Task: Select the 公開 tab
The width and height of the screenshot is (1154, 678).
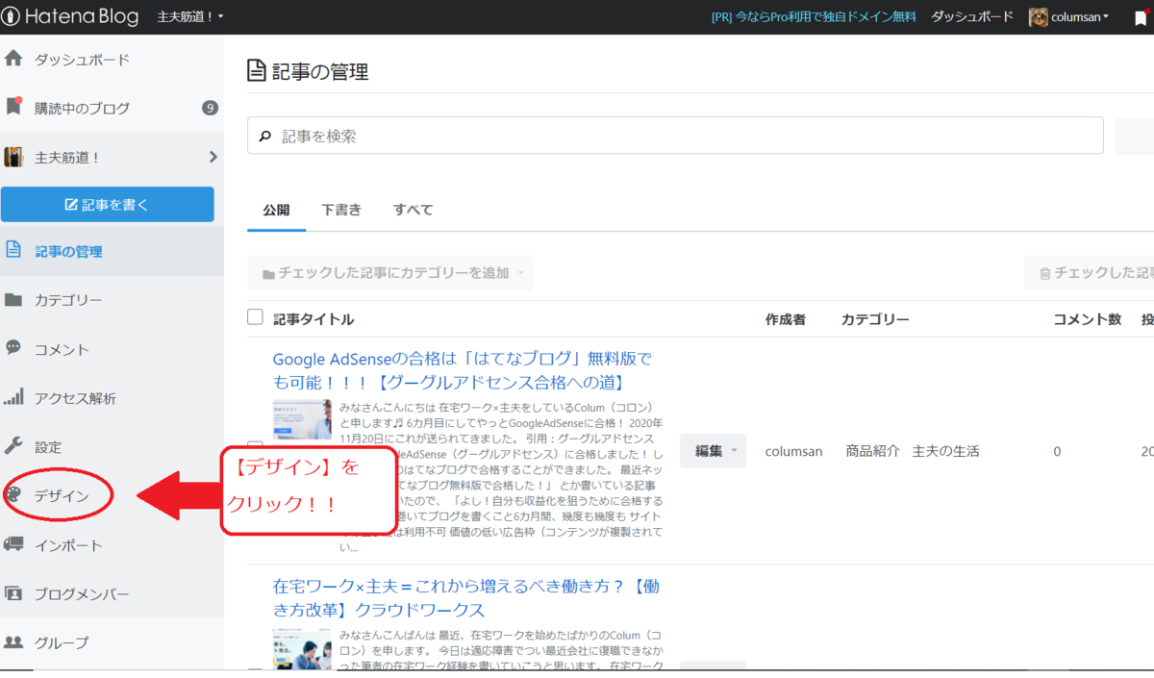Action: click(276, 210)
